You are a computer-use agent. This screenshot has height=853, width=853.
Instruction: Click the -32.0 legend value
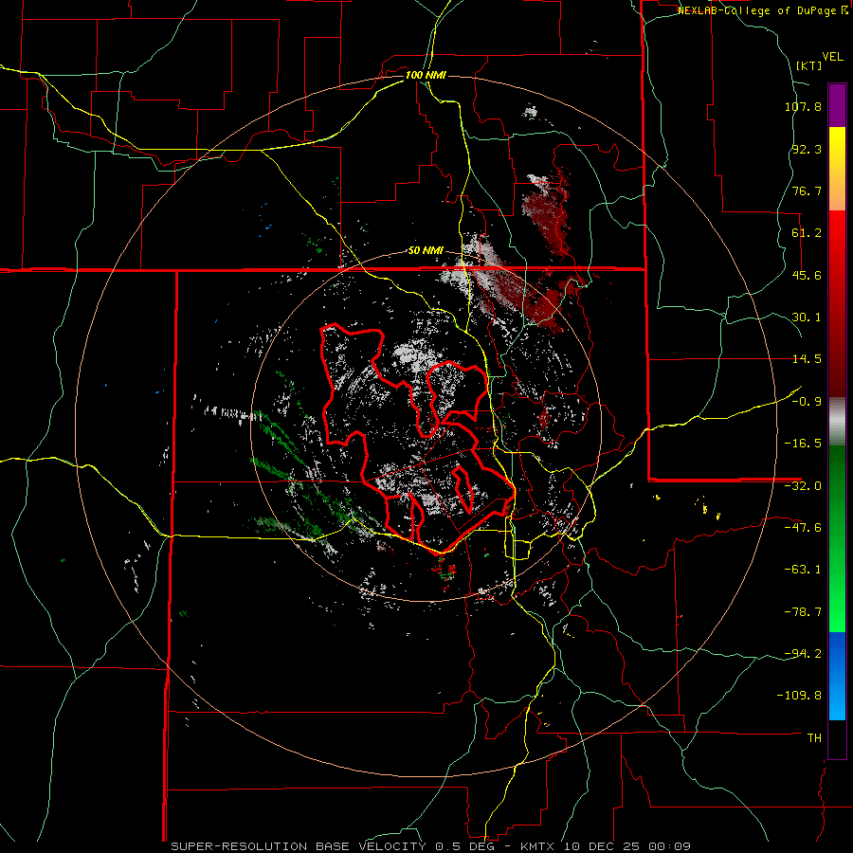(803, 486)
